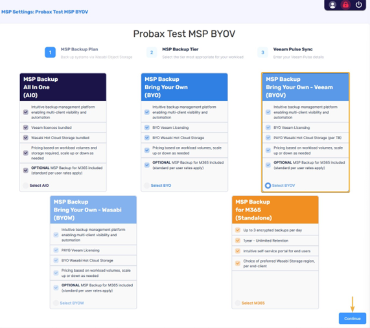Select the BYOV plan radio button
Image resolution: width=370 pixels, height=328 pixels.
tap(268, 186)
